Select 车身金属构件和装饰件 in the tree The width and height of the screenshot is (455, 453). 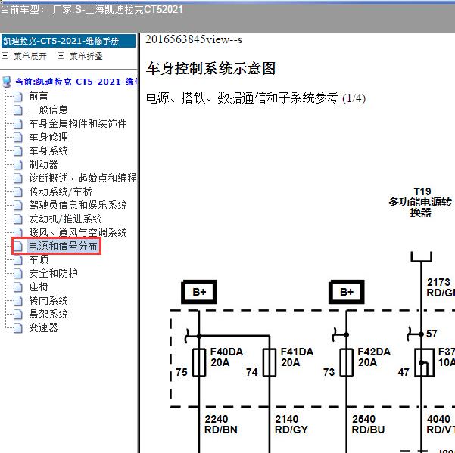78,123
